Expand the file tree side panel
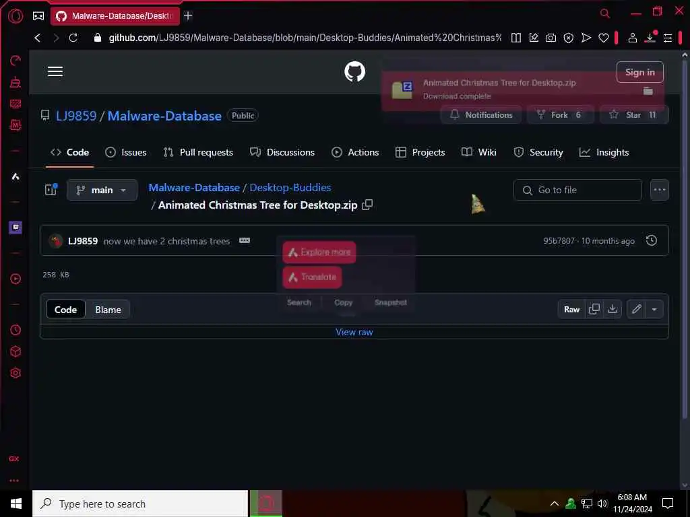 point(51,189)
